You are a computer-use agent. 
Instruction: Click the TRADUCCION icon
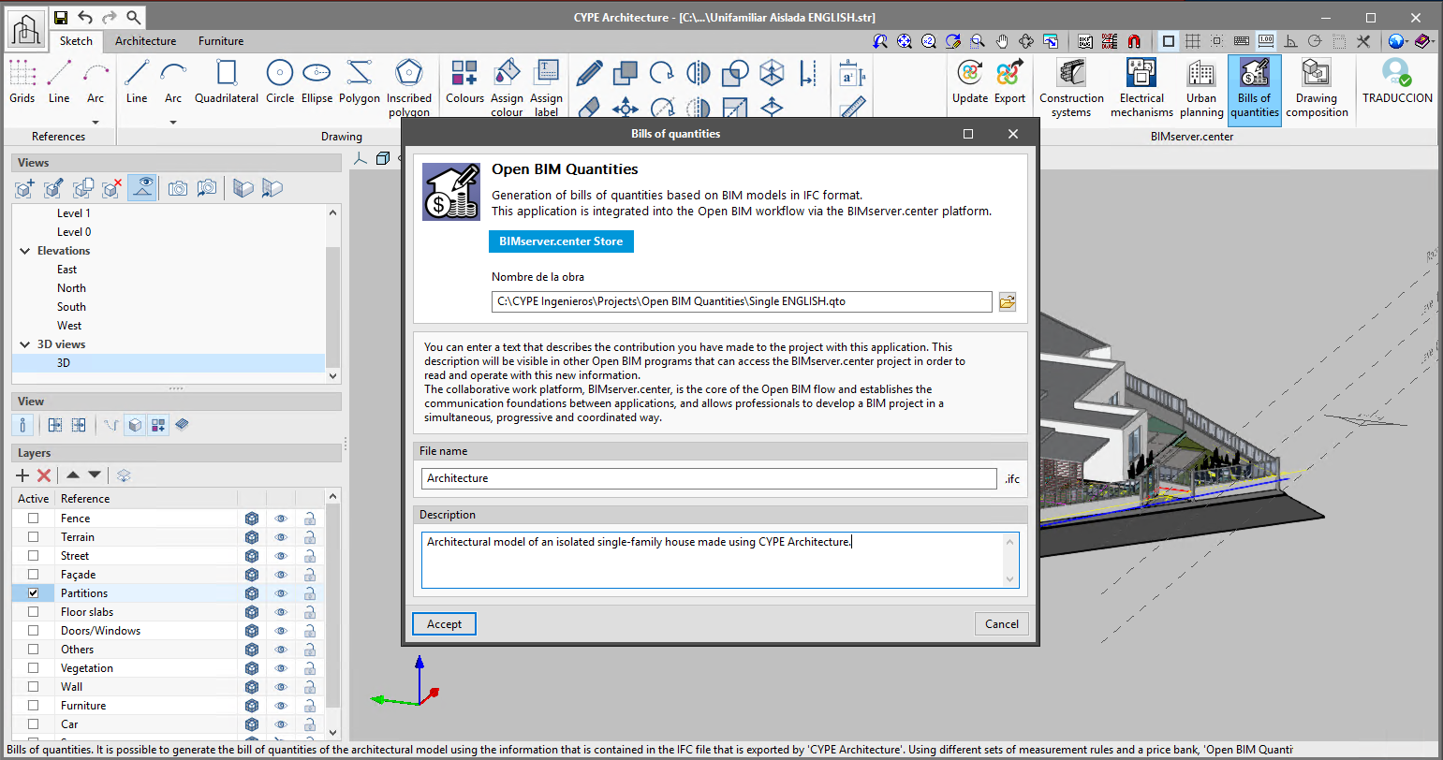[x=1397, y=80]
